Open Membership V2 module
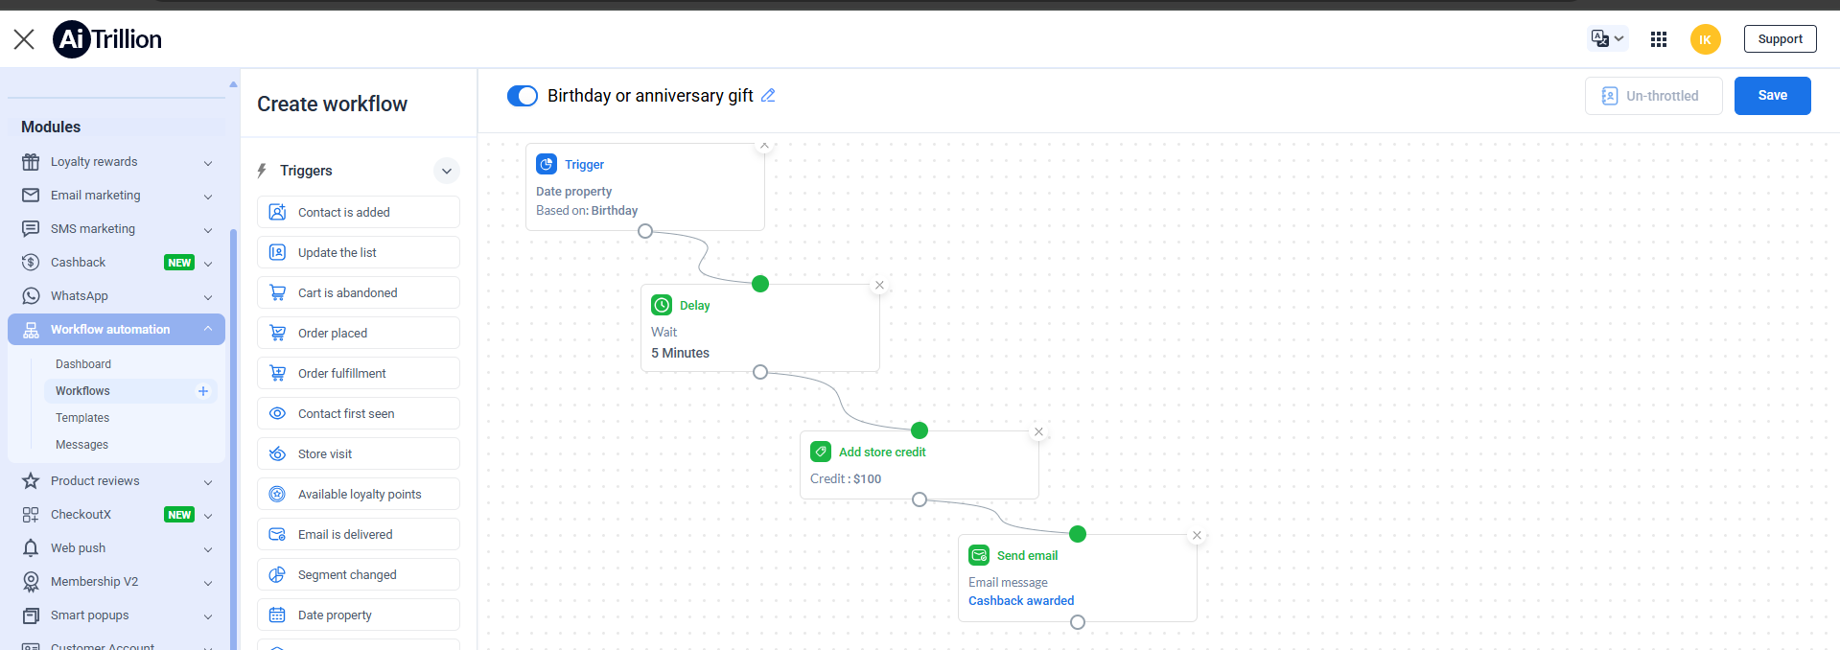This screenshot has height=650, width=1840. click(x=116, y=582)
